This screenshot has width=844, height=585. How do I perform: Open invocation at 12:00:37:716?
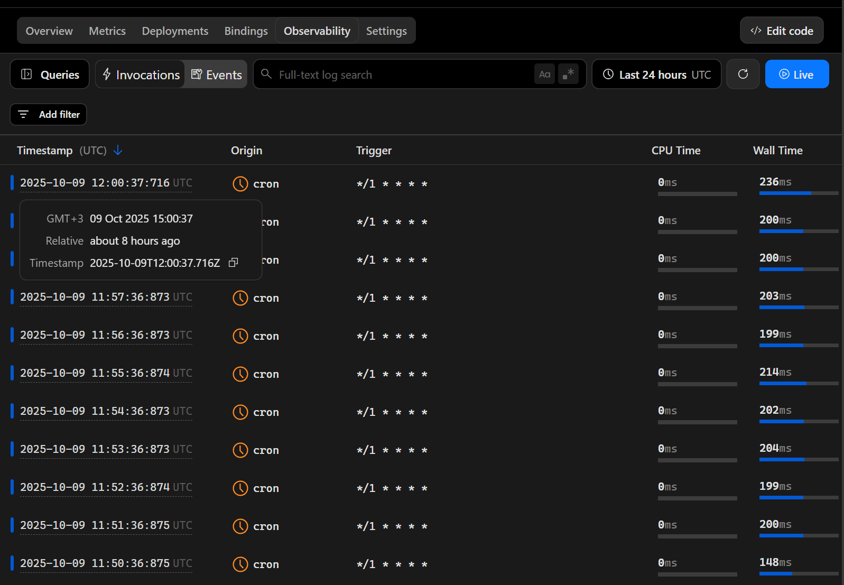pos(106,183)
